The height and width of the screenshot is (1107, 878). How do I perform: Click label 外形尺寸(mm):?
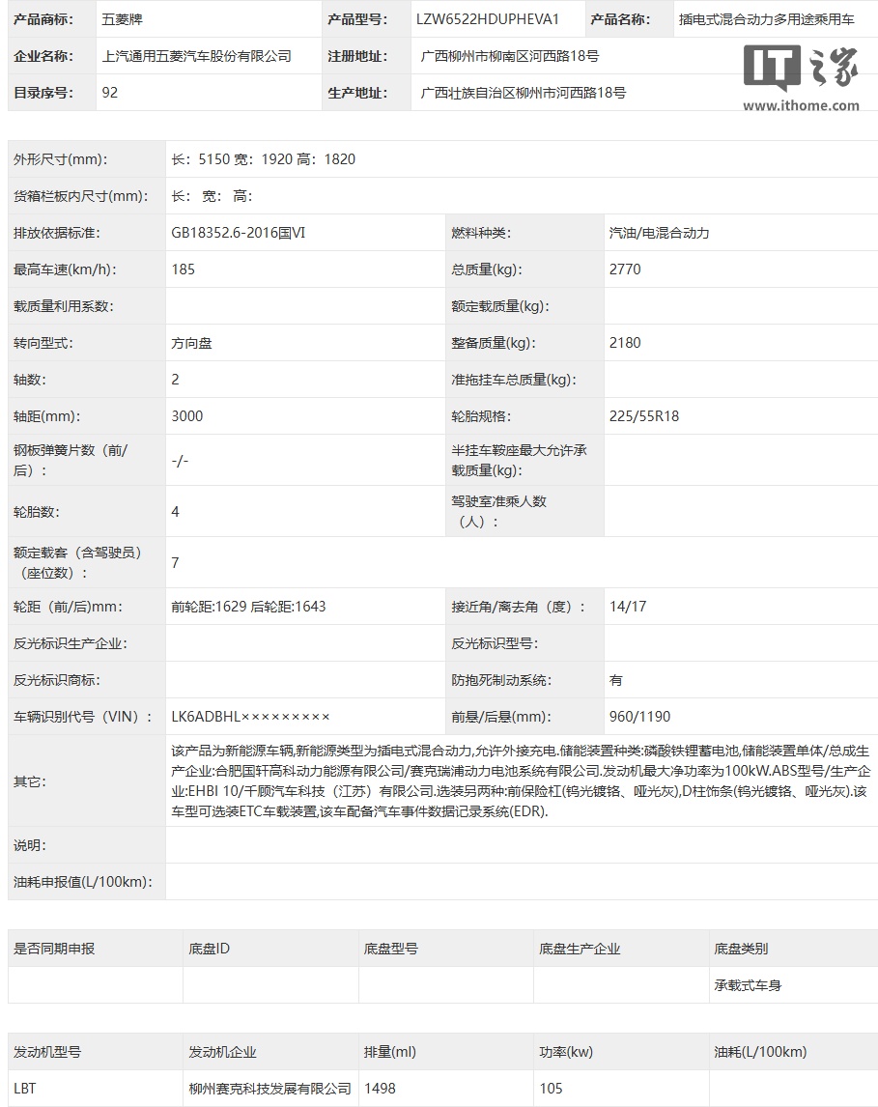61,158
